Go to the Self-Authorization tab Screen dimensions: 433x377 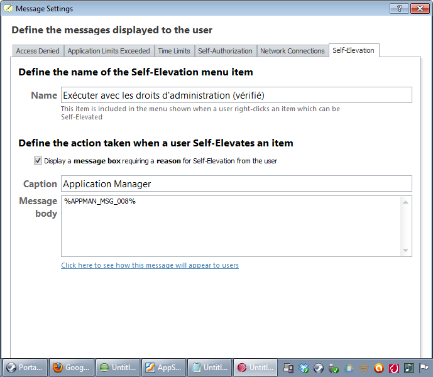click(x=225, y=51)
